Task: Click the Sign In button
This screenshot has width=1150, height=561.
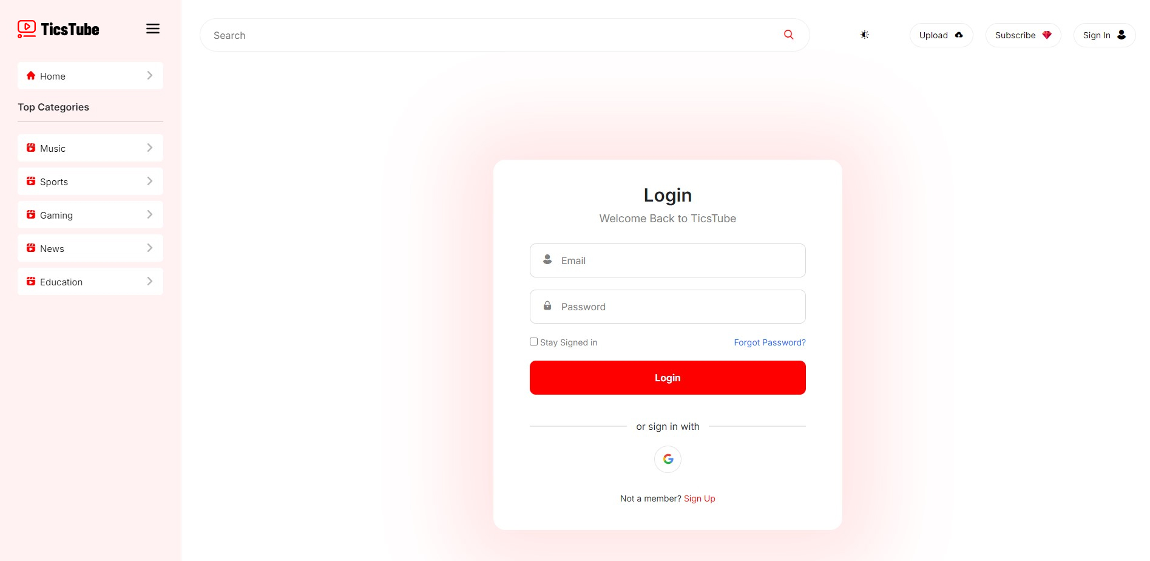Action: (1104, 35)
